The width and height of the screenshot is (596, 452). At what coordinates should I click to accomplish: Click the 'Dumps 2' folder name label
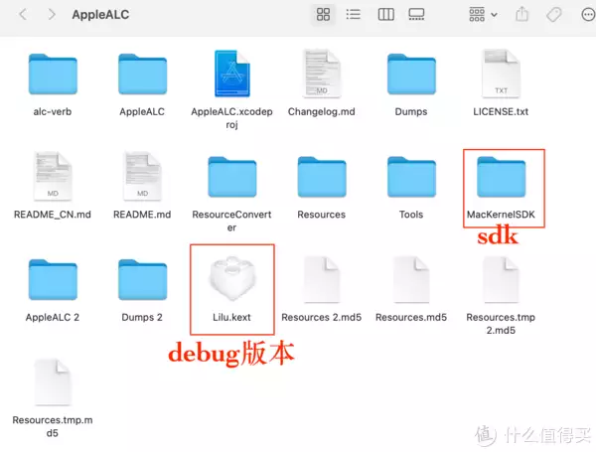pyautogui.click(x=142, y=317)
